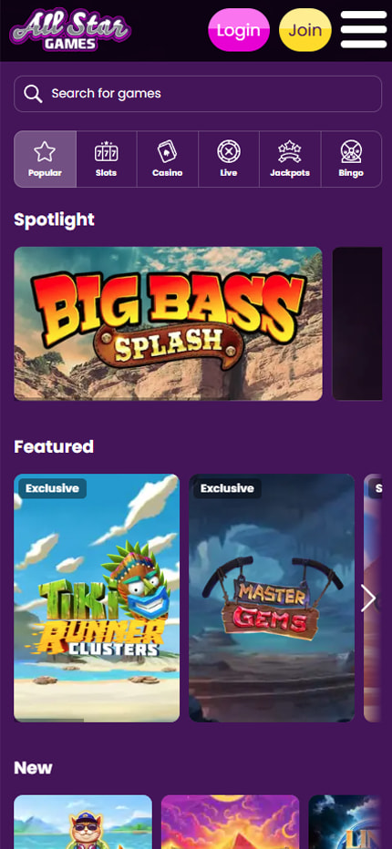392x849 pixels.
Task: Click the pink Login button
Action: tap(239, 30)
